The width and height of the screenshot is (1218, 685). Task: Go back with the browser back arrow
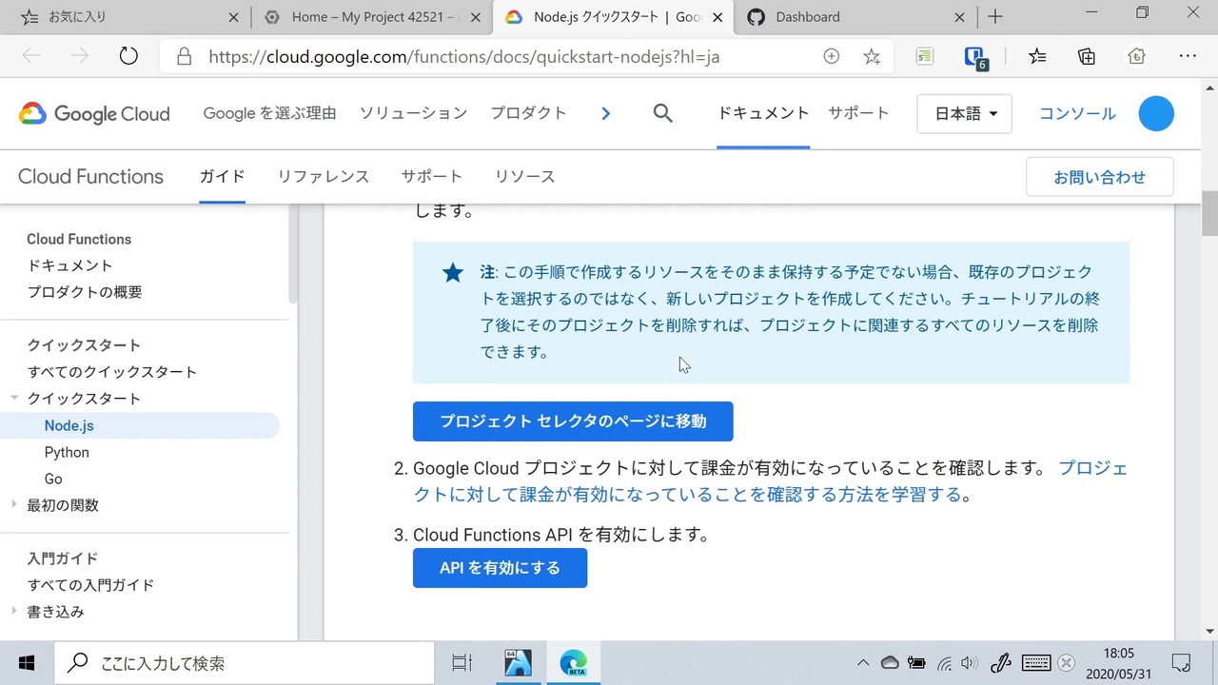(x=31, y=56)
